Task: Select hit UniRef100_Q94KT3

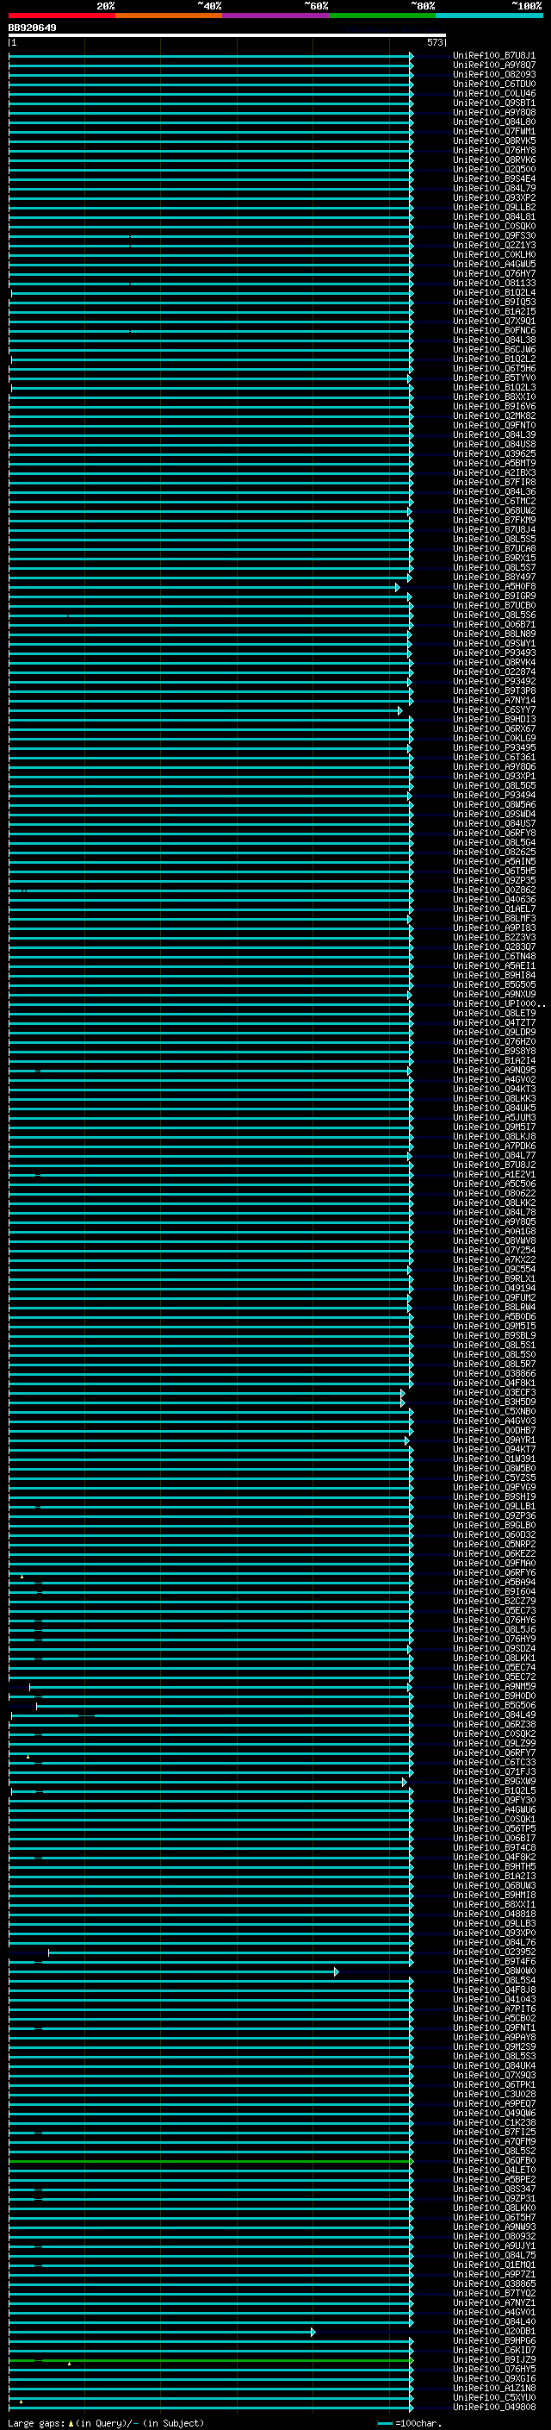Action: 494,1089
